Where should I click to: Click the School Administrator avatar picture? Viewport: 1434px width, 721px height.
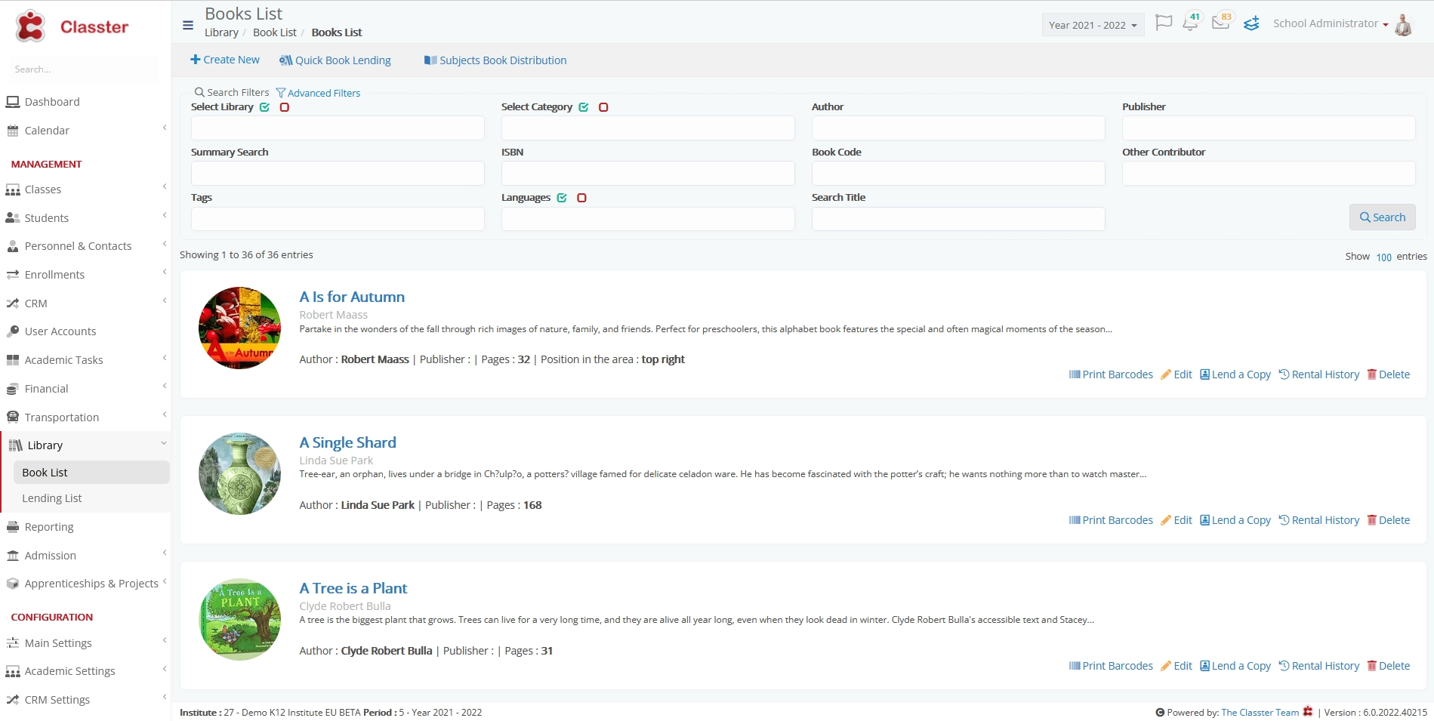tap(1403, 24)
